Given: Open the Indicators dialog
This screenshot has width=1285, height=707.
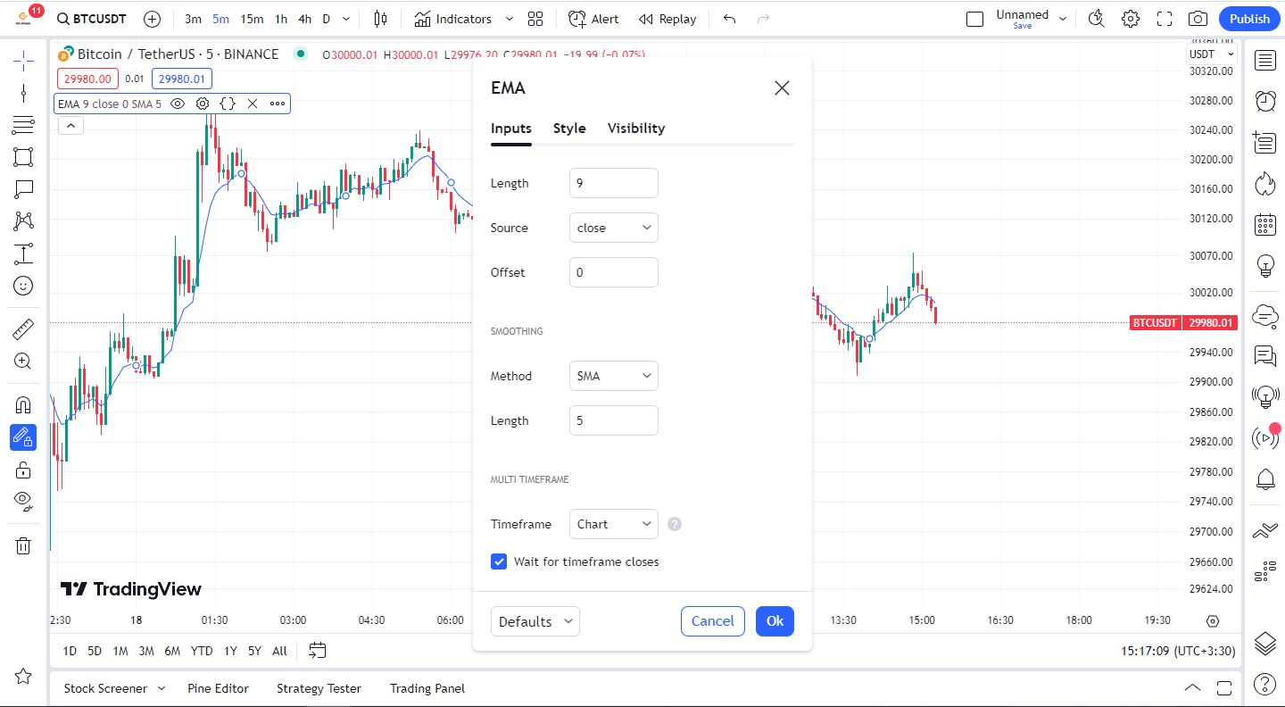Looking at the screenshot, I should 453,19.
